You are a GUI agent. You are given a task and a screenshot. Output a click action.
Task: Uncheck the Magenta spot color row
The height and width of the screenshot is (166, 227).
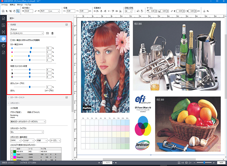tap(12, 157)
